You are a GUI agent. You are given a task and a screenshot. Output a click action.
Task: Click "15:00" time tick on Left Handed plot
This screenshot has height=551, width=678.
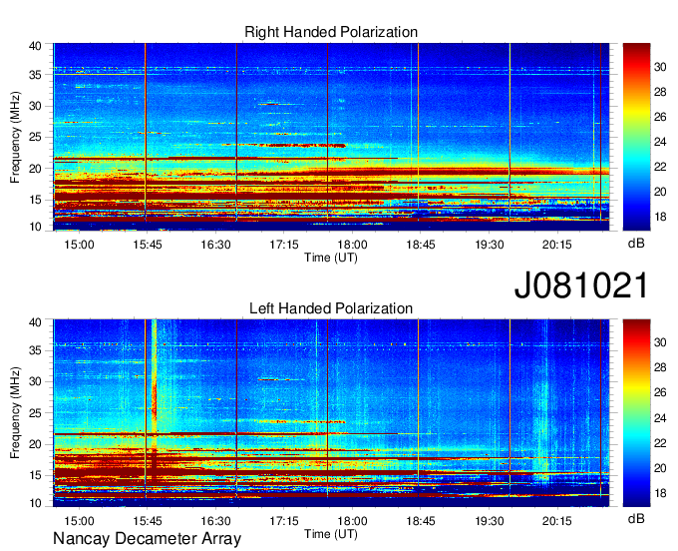tap(79, 521)
